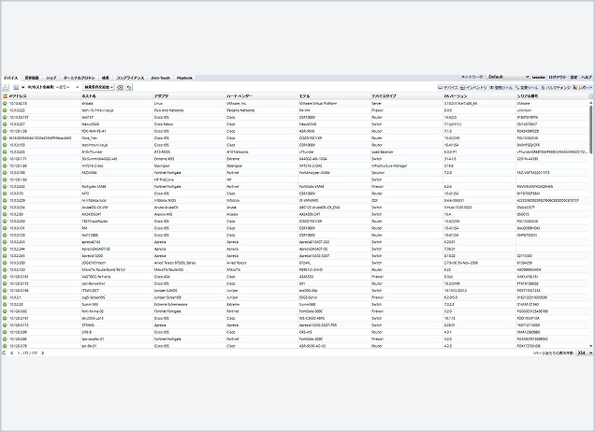The image size is (595, 432).
Task: Go to previous page with left arrow
Action: [x=11, y=353]
